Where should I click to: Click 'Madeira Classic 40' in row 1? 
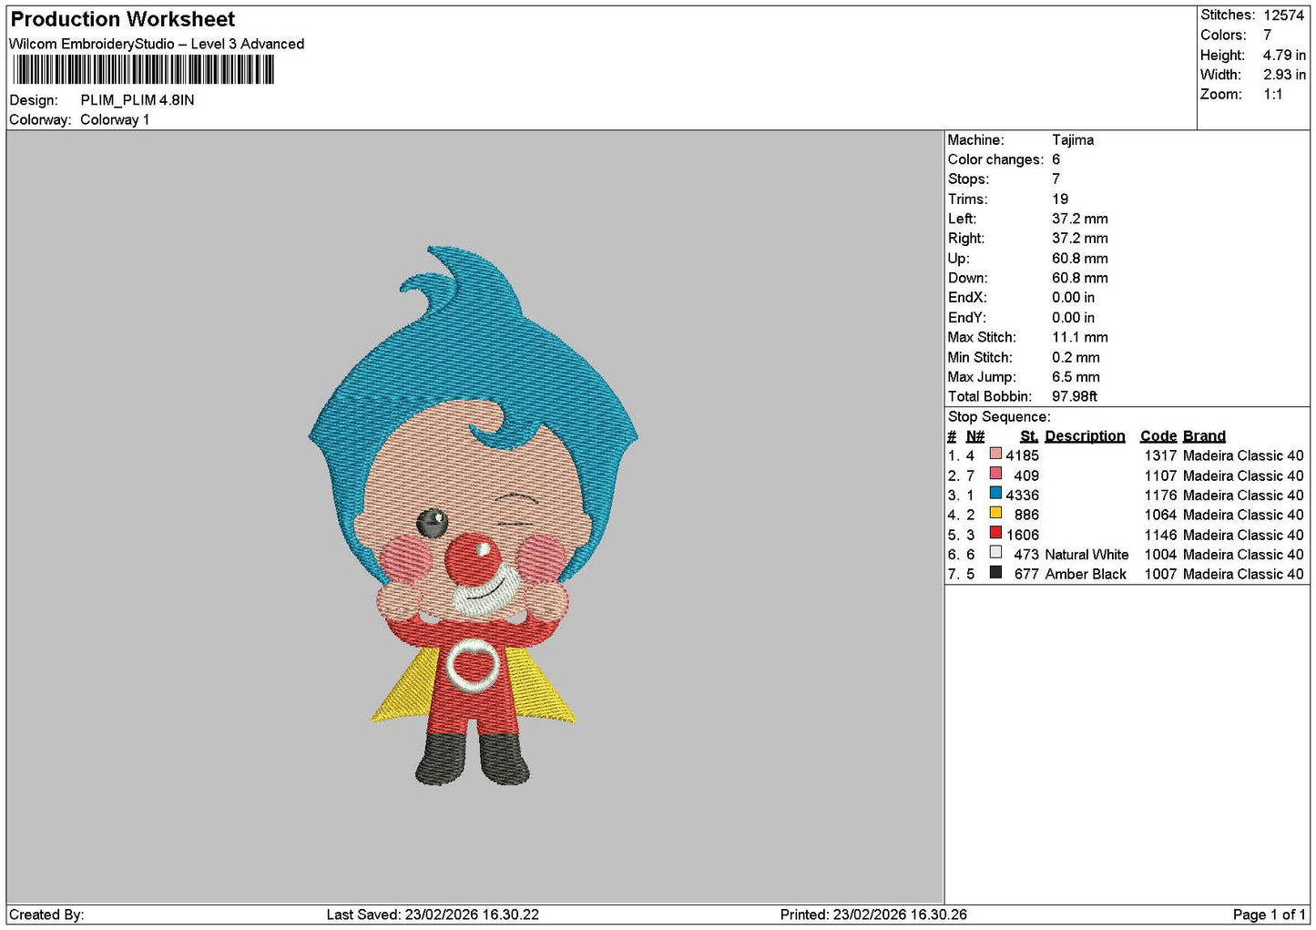[x=1243, y=455]
